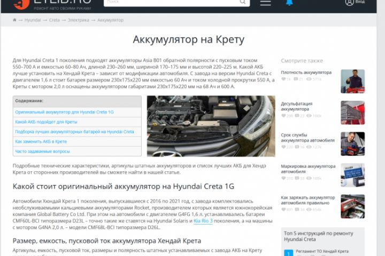Click the comments icon under Маркировка аккумулятора

pos(297,178)
